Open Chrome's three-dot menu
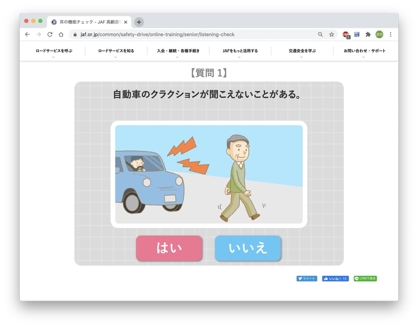Image resolution: width=418 pixels, height=327 pixels. coord(390,34)
